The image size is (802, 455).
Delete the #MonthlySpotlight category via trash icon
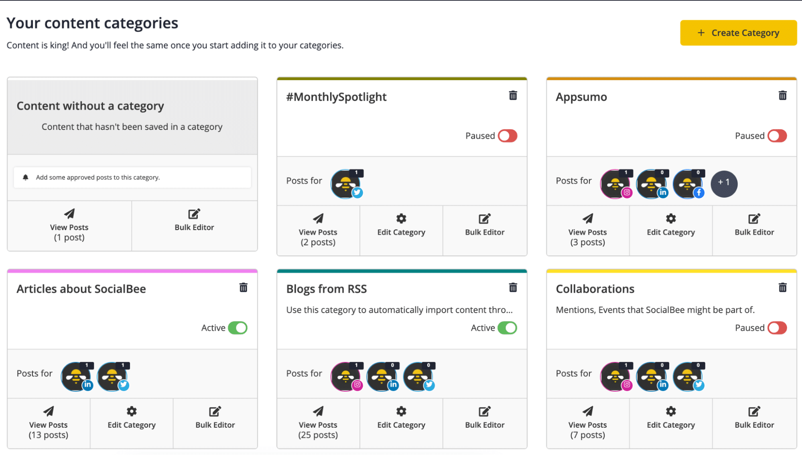[x=513, y=95]
